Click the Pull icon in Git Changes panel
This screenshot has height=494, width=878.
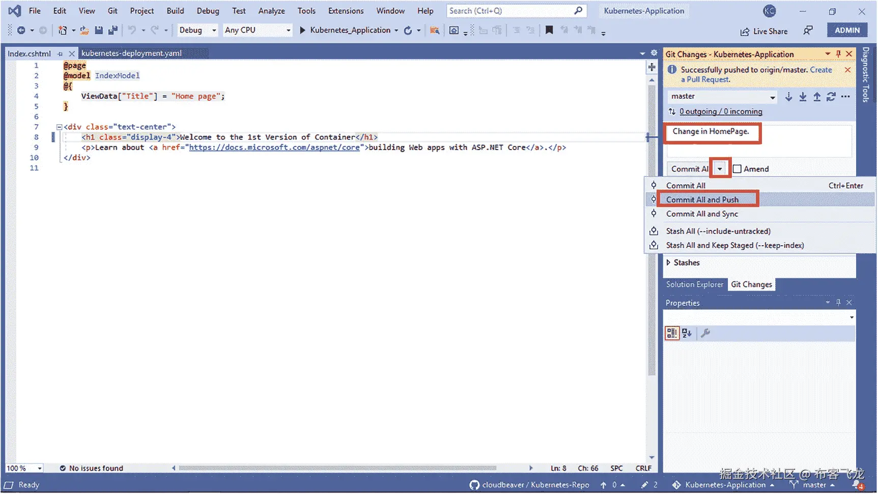pyautogui.click(x=803, y=97)
